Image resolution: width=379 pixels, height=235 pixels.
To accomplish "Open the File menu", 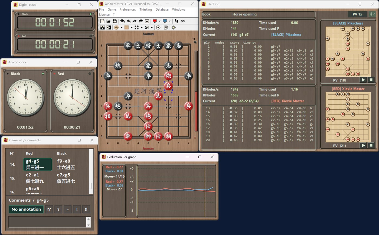I will tap(102, 9).
